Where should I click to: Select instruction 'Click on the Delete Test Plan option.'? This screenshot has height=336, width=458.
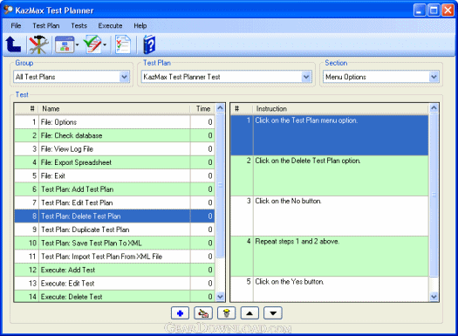[330, 175]
